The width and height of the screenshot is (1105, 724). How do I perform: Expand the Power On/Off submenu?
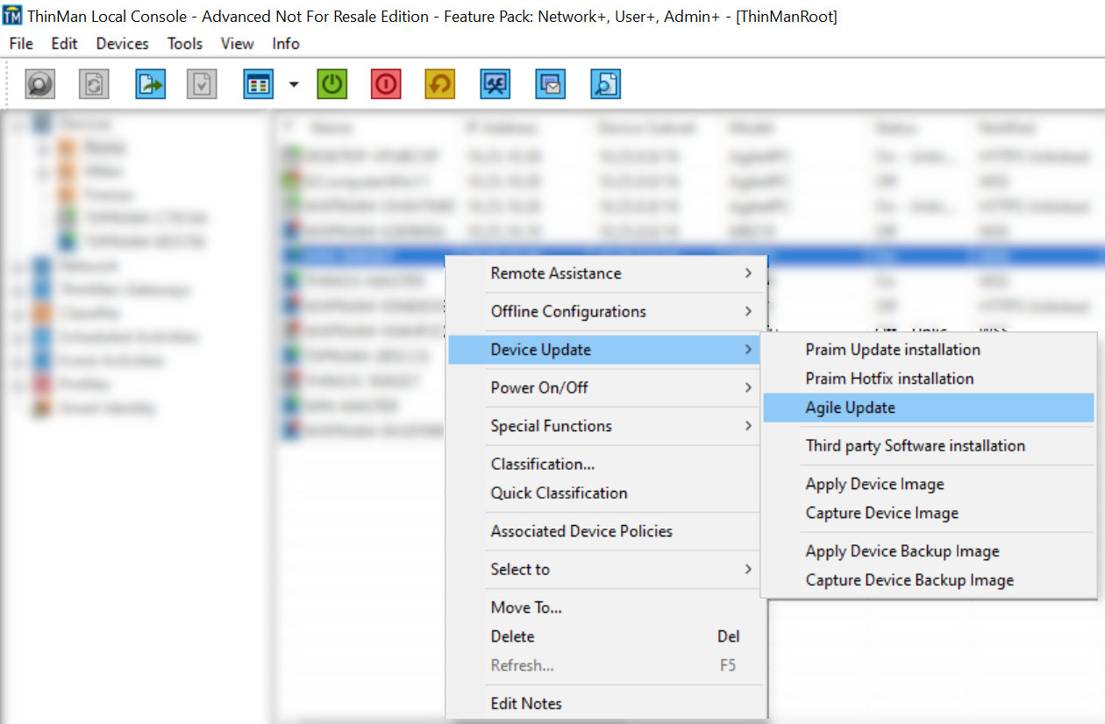[606, 387]
